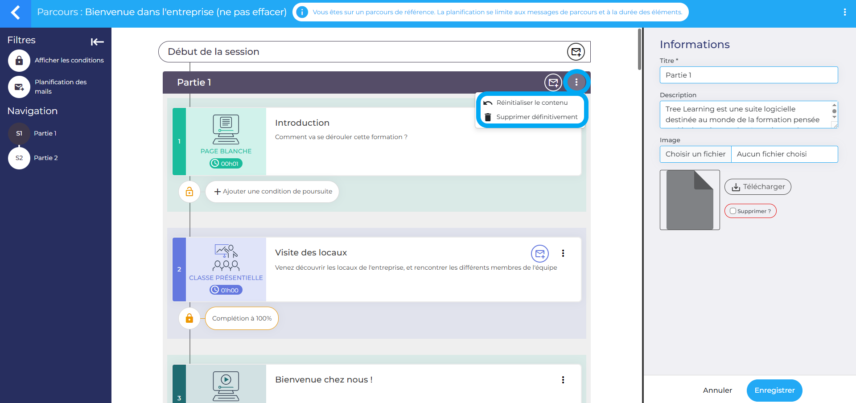Click mail icon on Début de la session
Viewport: 856px width, 403px height.
(x=576, y=52)
